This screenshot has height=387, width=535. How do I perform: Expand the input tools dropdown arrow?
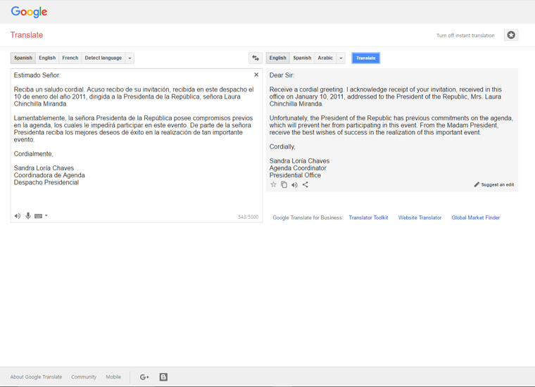click(x=46, y=215)
